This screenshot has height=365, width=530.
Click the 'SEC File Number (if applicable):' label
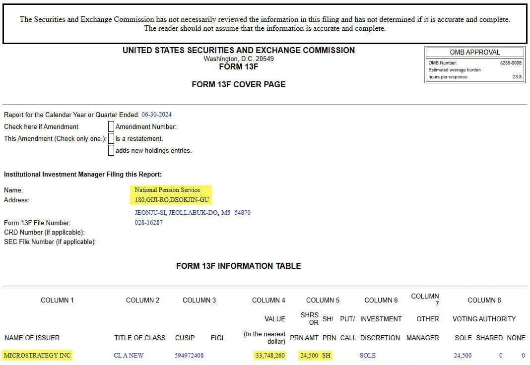point(50,242)
